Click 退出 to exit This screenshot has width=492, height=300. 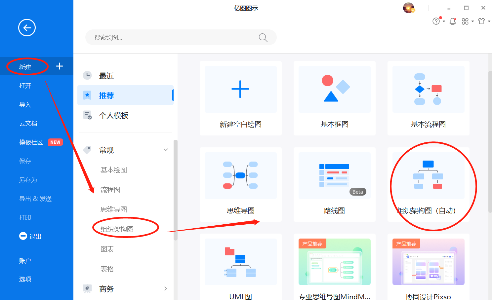(35, 237)
